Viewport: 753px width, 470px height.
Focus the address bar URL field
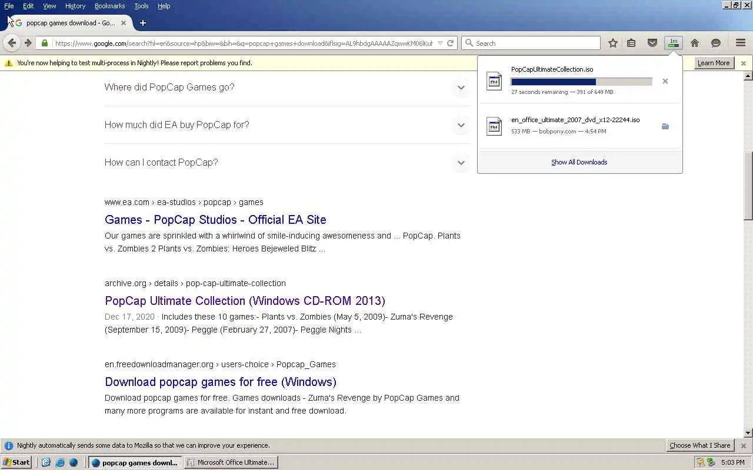coord(244,43)
